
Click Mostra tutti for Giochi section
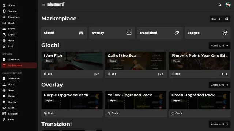[x=219, y=45]
